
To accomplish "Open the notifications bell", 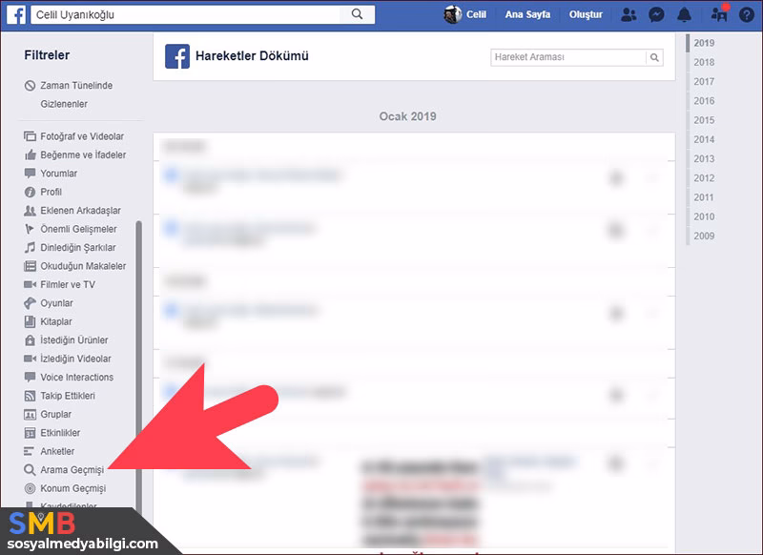I will coord(685,14).
